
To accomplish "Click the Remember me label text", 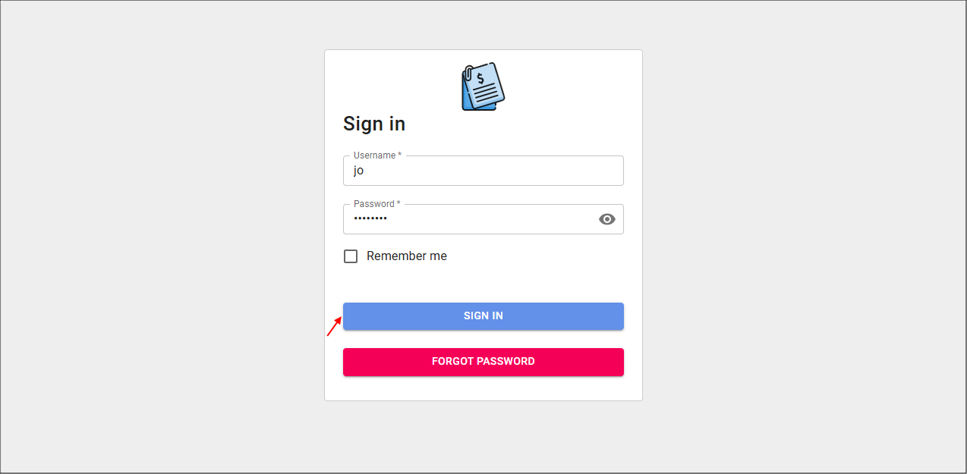I will tap(407, 256).
